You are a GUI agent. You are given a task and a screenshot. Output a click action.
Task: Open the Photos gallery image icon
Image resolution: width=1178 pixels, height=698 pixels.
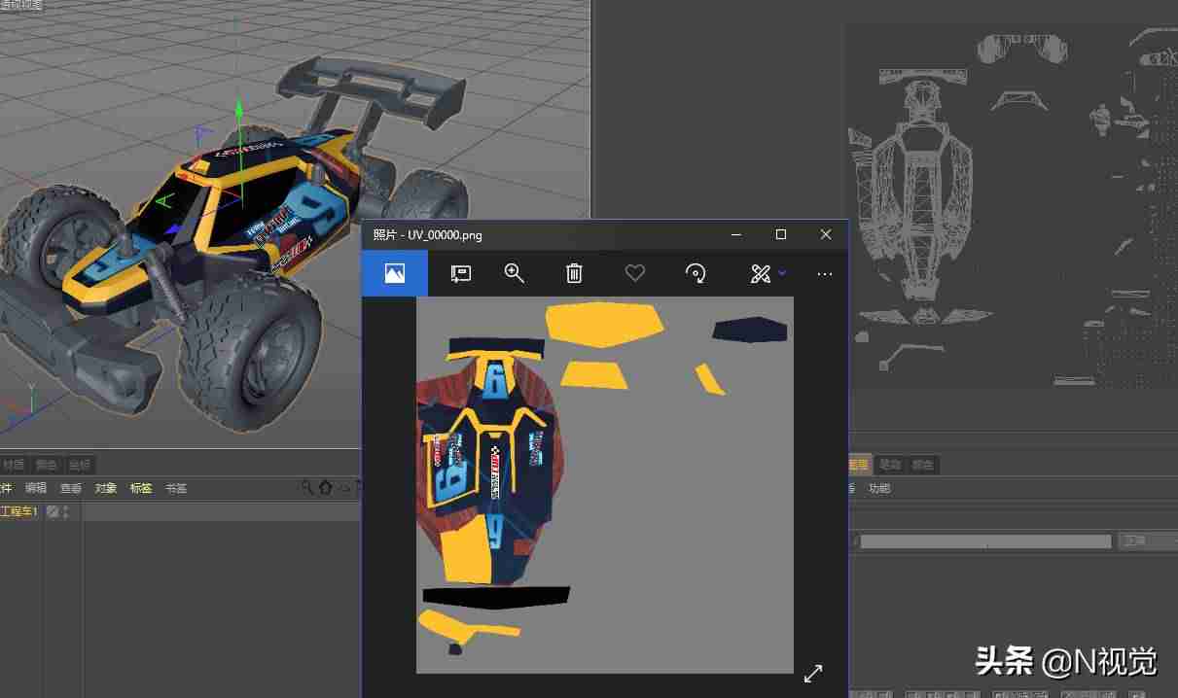coord(395,274)
